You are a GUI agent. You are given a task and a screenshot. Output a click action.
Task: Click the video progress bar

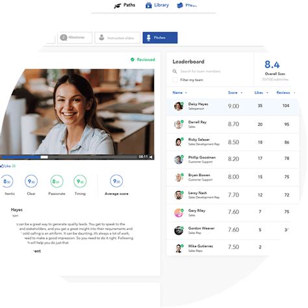tap(69, 157)
